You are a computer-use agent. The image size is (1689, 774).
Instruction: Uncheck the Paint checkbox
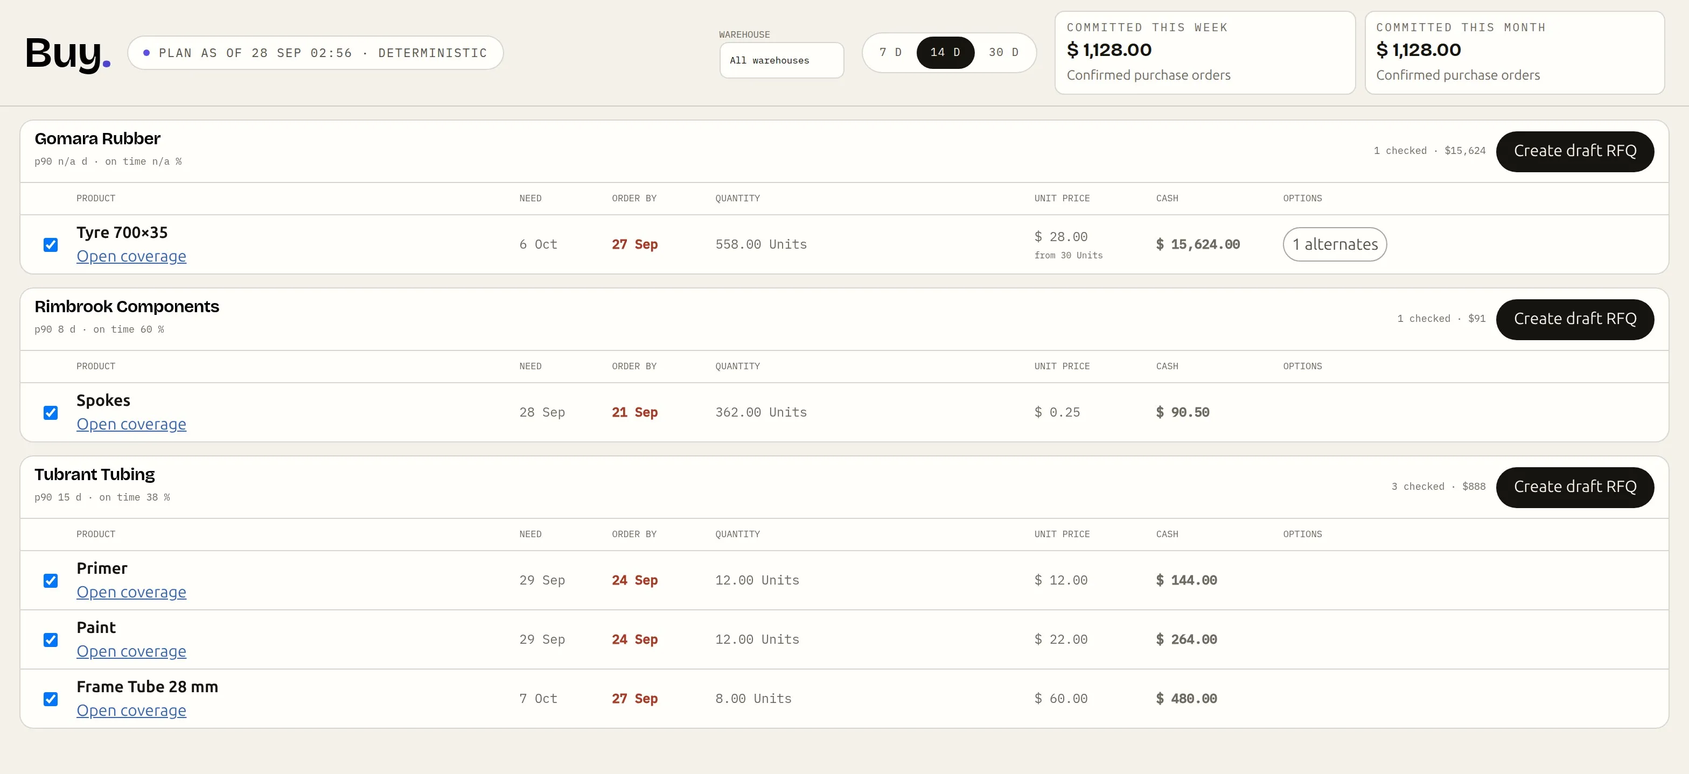pyautogui.click(x=51, y=639)
